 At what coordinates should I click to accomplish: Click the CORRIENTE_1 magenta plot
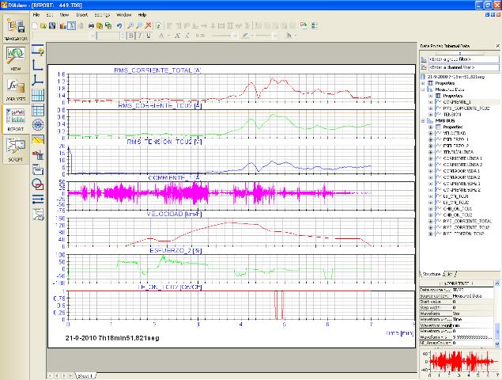click(x=220, y=193)
